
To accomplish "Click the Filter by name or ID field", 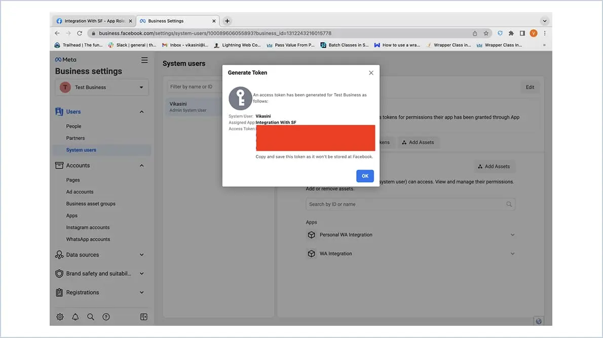I will tap(195, 87).
